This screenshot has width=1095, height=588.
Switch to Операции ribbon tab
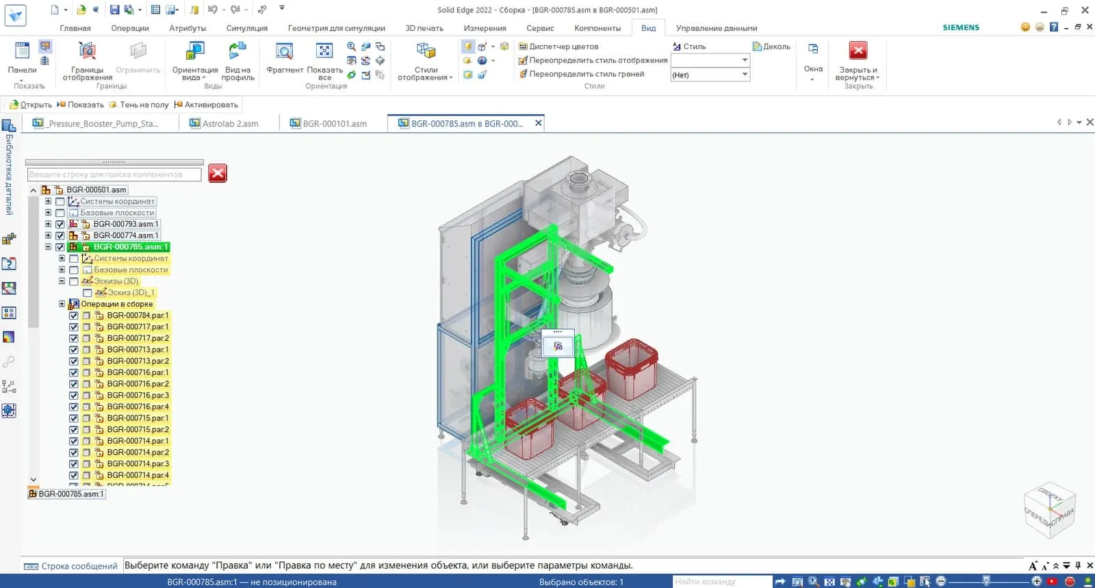[x=130, y=28]
